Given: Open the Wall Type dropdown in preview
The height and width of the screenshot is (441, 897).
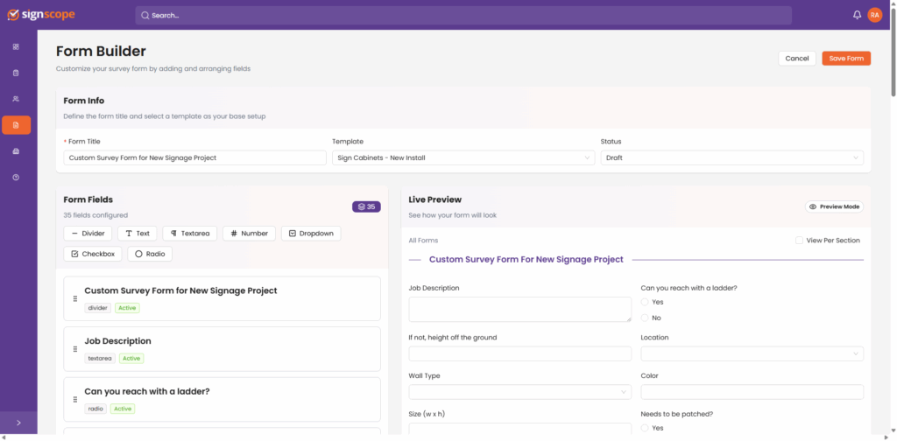Looking at the screenshot, I should click(520, 392).
